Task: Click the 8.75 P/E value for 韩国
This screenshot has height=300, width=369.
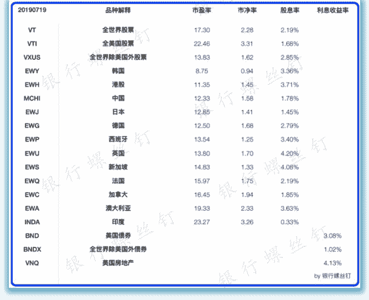Action: (x=202, y=71)
